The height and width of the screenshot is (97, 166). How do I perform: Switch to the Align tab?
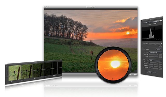point(150,22)
